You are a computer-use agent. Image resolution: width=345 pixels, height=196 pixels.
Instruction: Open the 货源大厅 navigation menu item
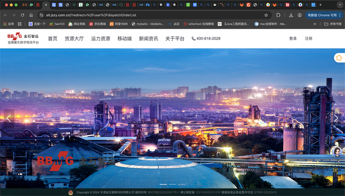[74, 38]
